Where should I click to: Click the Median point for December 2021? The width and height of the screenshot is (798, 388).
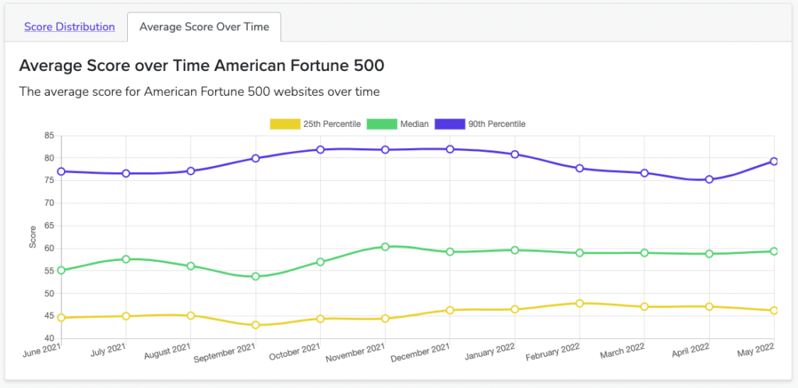pyautogui.click(x=450, y=252)
